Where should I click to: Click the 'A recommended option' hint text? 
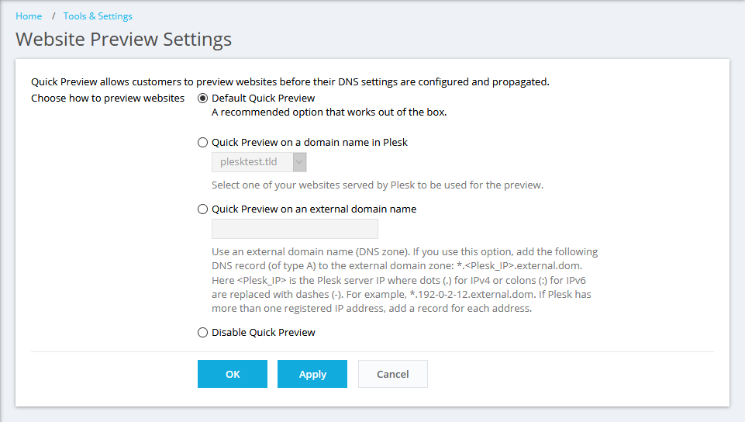(329, 112)
